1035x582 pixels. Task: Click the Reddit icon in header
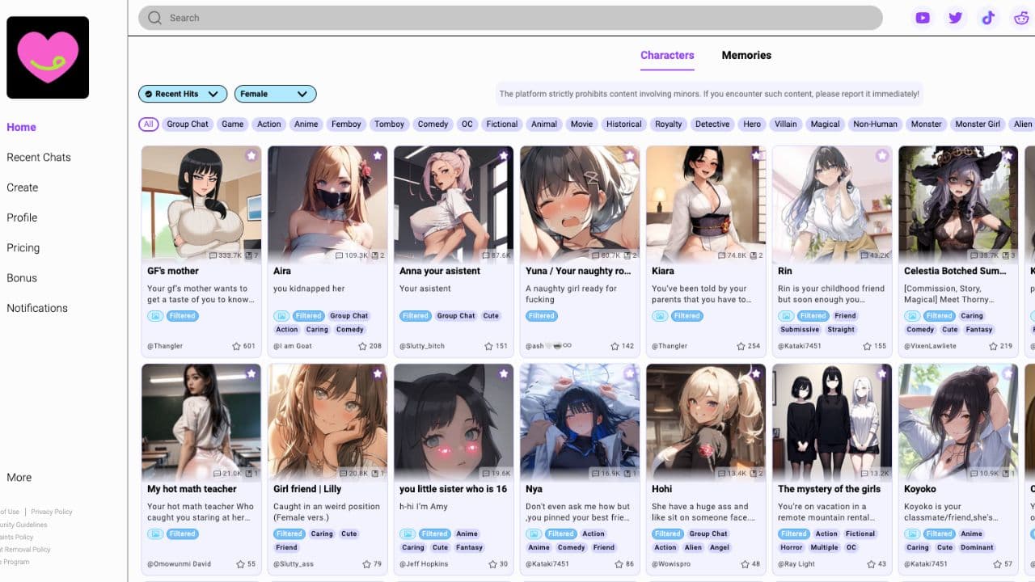pos(1020,18)
